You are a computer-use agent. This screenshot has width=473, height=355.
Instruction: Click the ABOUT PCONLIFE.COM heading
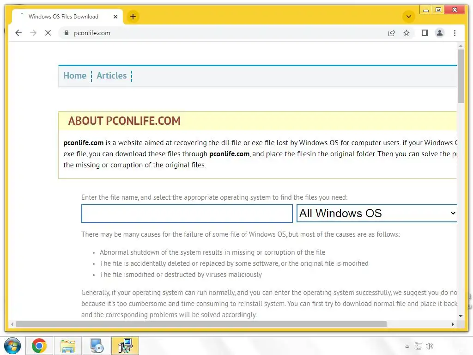[124, 121]
